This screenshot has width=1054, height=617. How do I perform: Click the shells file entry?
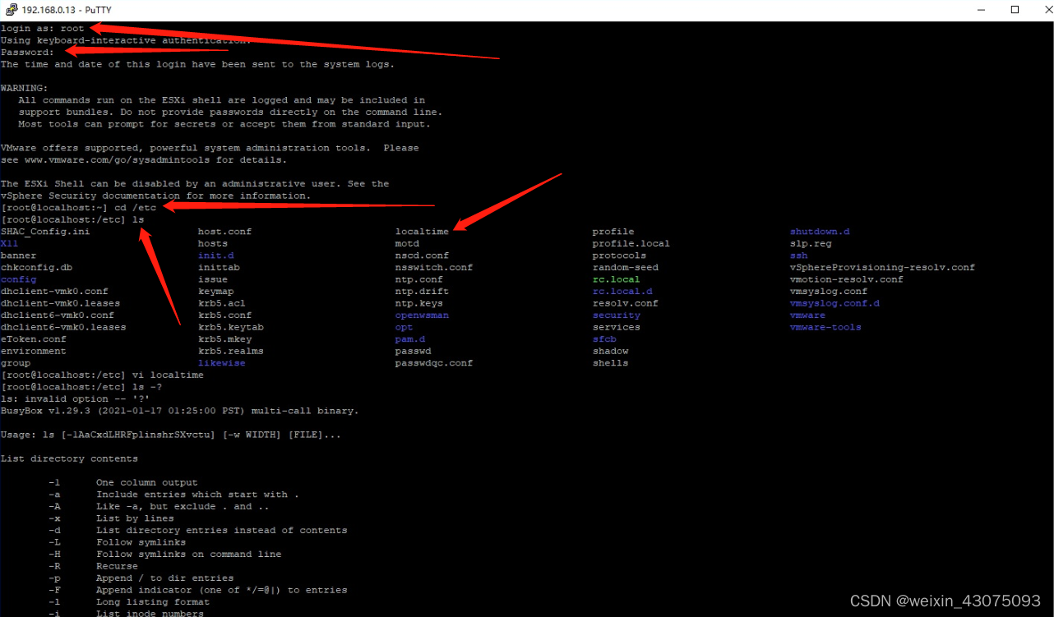[611, 362]
